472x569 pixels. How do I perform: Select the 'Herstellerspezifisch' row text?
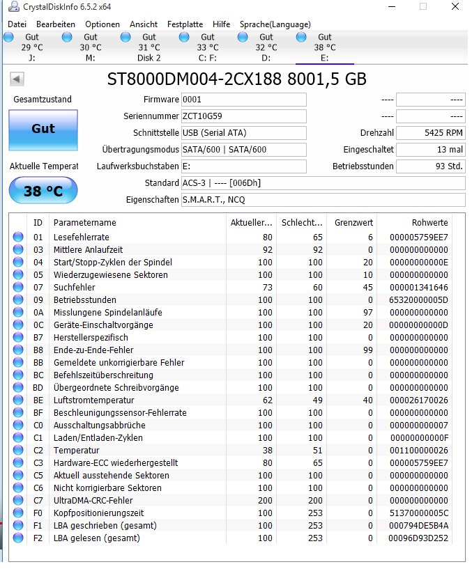click(x=91, y=338)
